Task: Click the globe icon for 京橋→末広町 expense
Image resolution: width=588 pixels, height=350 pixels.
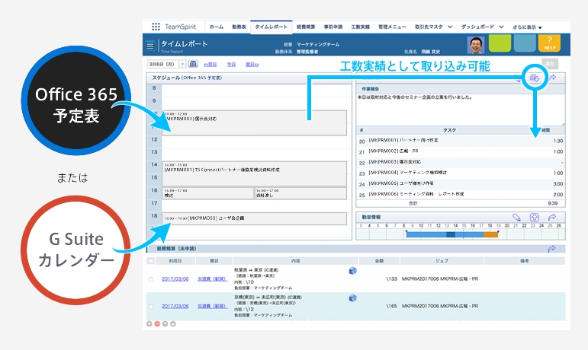Action: click(352, 298)
